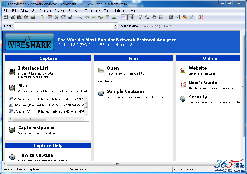The image size is (247, 174).
Task: Toggle auto scroll in live capture
Action: (131, 17)
